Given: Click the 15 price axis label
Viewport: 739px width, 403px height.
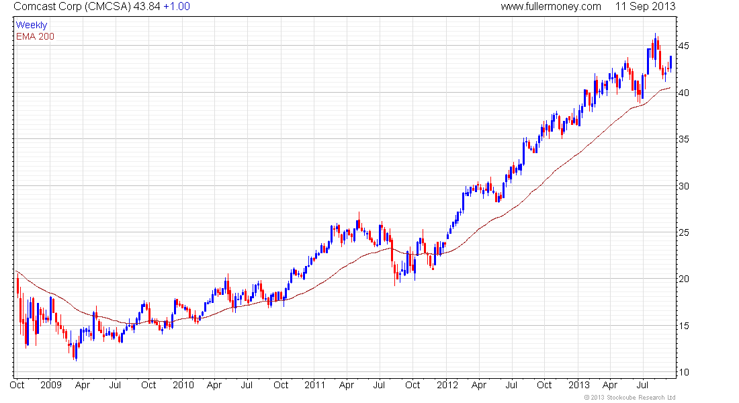Looking at the screenshot, I should click(683, 326).
